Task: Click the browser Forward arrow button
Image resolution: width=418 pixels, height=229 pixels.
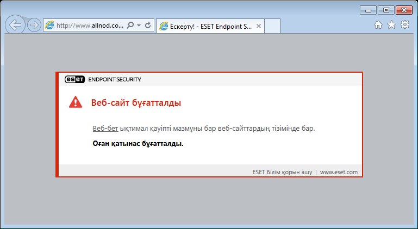Action: [34, 26]
